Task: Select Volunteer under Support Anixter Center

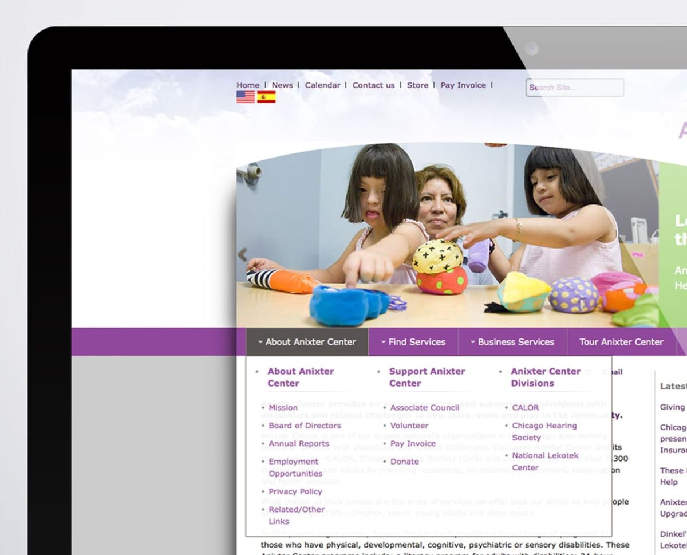Action: [409, 426]
